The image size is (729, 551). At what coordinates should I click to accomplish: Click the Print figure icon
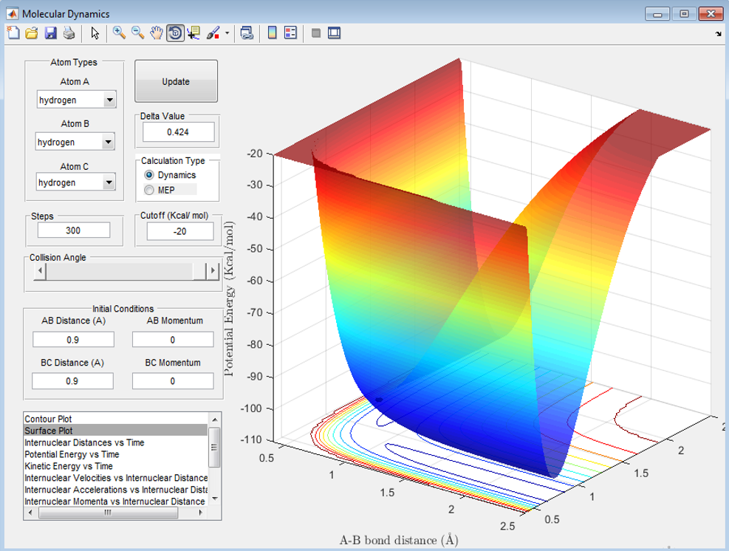[x=69, y=33]
